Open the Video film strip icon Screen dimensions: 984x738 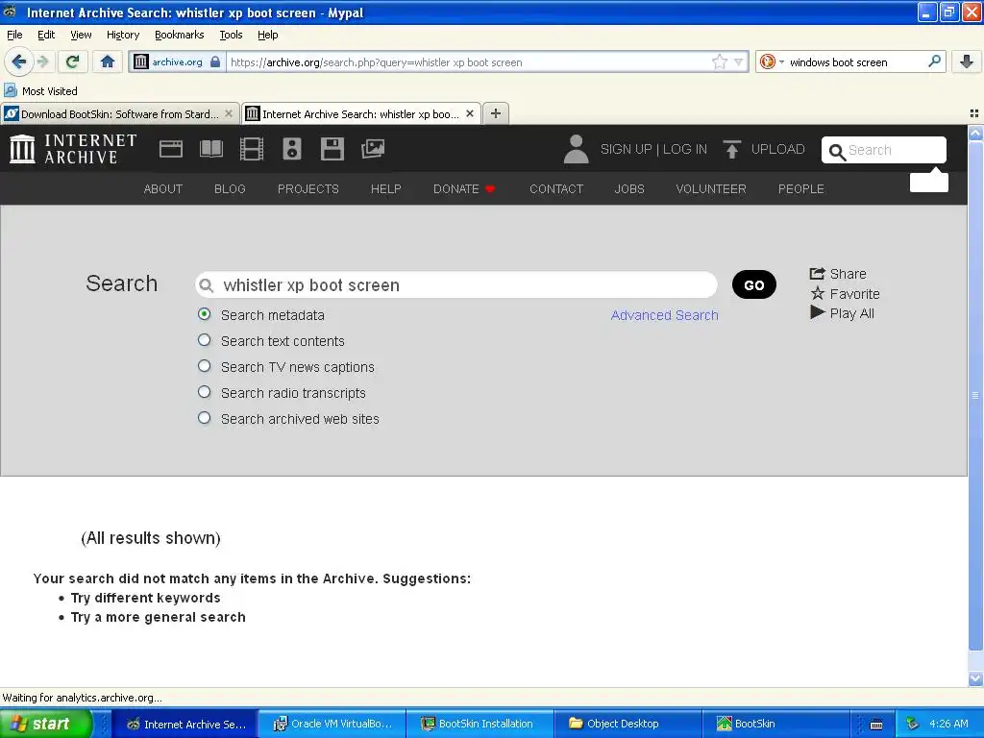(252, 149)
